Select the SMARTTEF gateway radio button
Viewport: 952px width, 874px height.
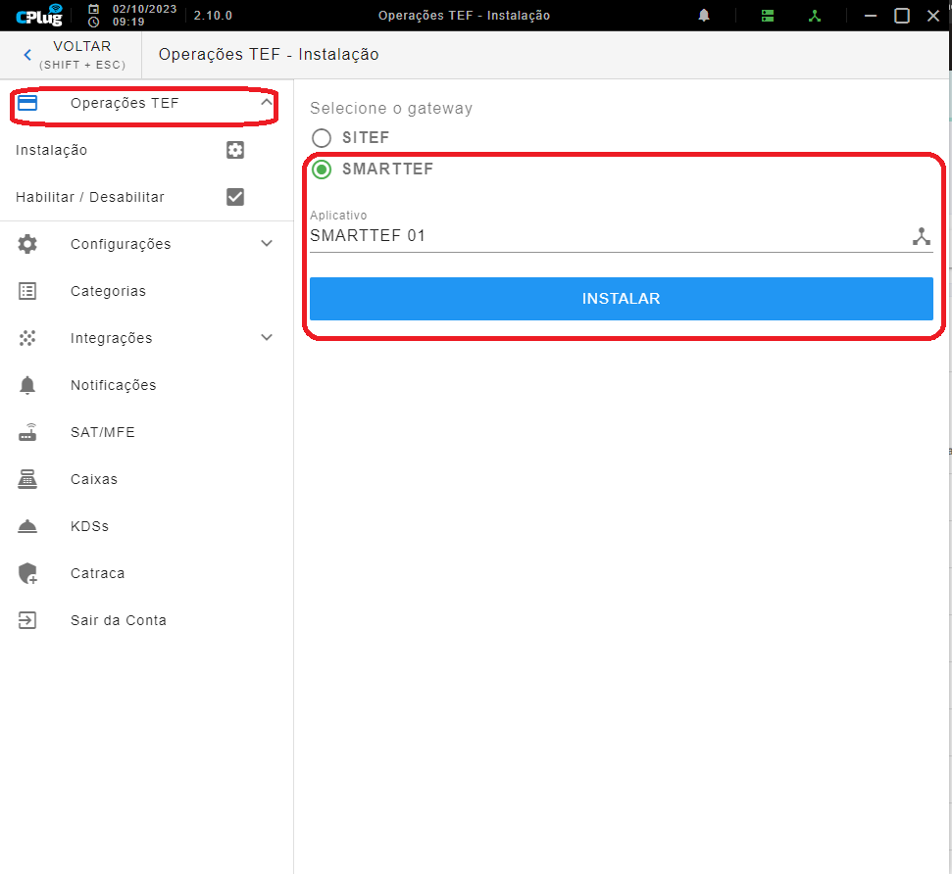[x=322, y=170]
